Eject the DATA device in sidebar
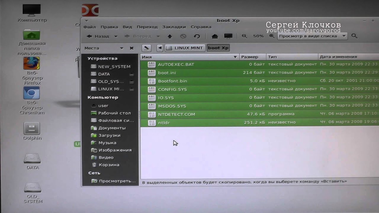Screen dimensions: 379x213 coord(131,74)
